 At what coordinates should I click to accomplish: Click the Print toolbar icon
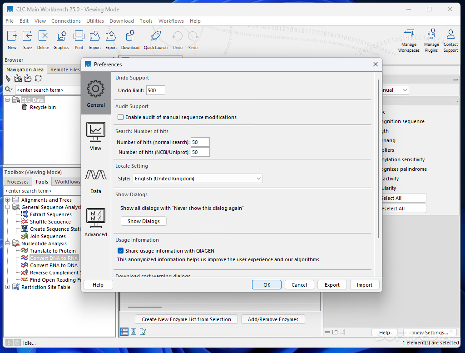(x=79, y=36)
